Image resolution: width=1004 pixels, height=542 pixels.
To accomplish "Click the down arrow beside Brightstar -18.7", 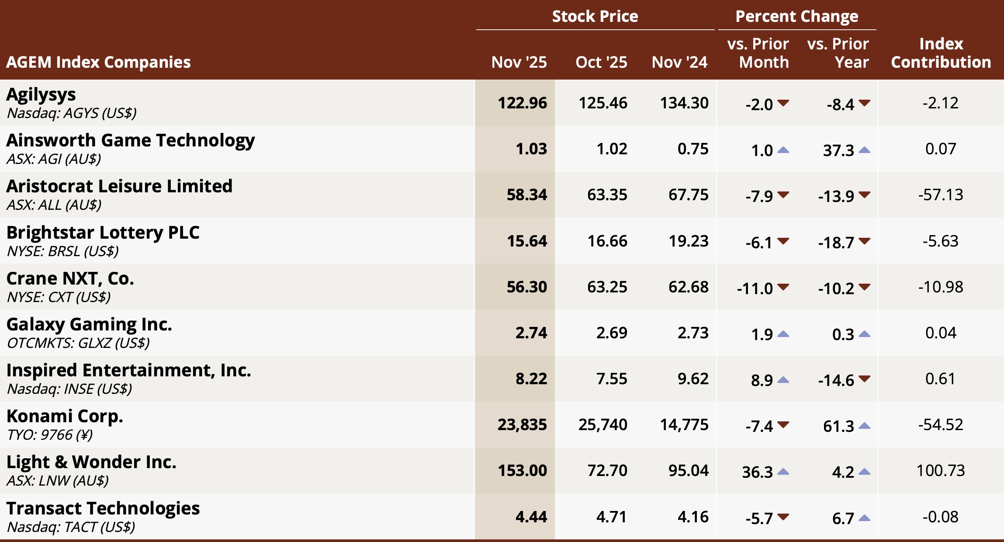I will tap(864, 241).
